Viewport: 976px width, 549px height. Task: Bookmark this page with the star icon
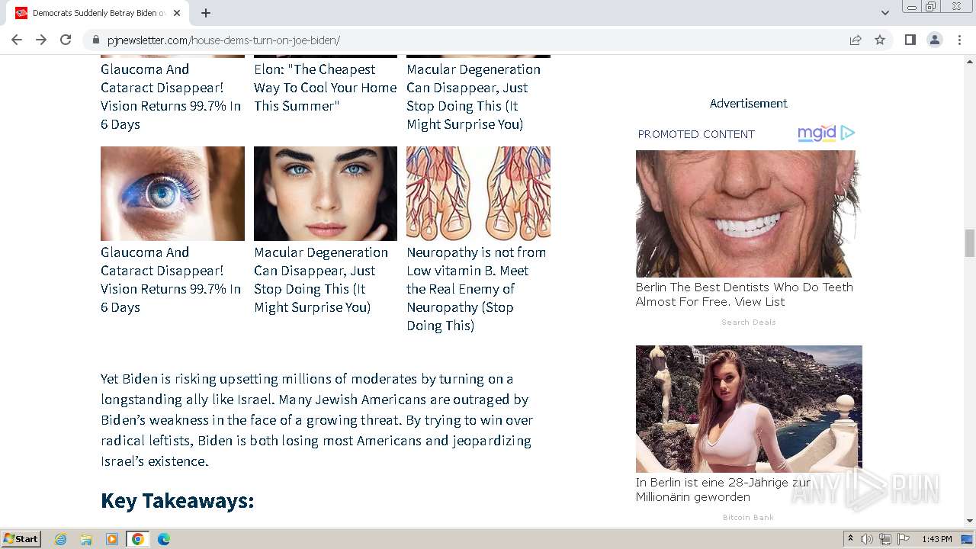(x=880, y=40)
